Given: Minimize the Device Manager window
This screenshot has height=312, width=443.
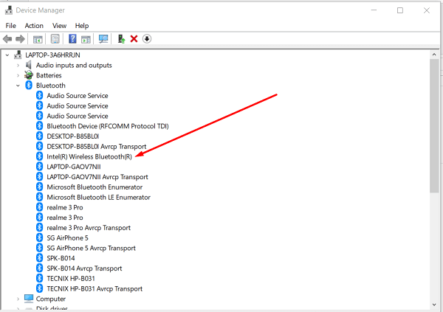Looking at the screenshot, I should 374,10.
